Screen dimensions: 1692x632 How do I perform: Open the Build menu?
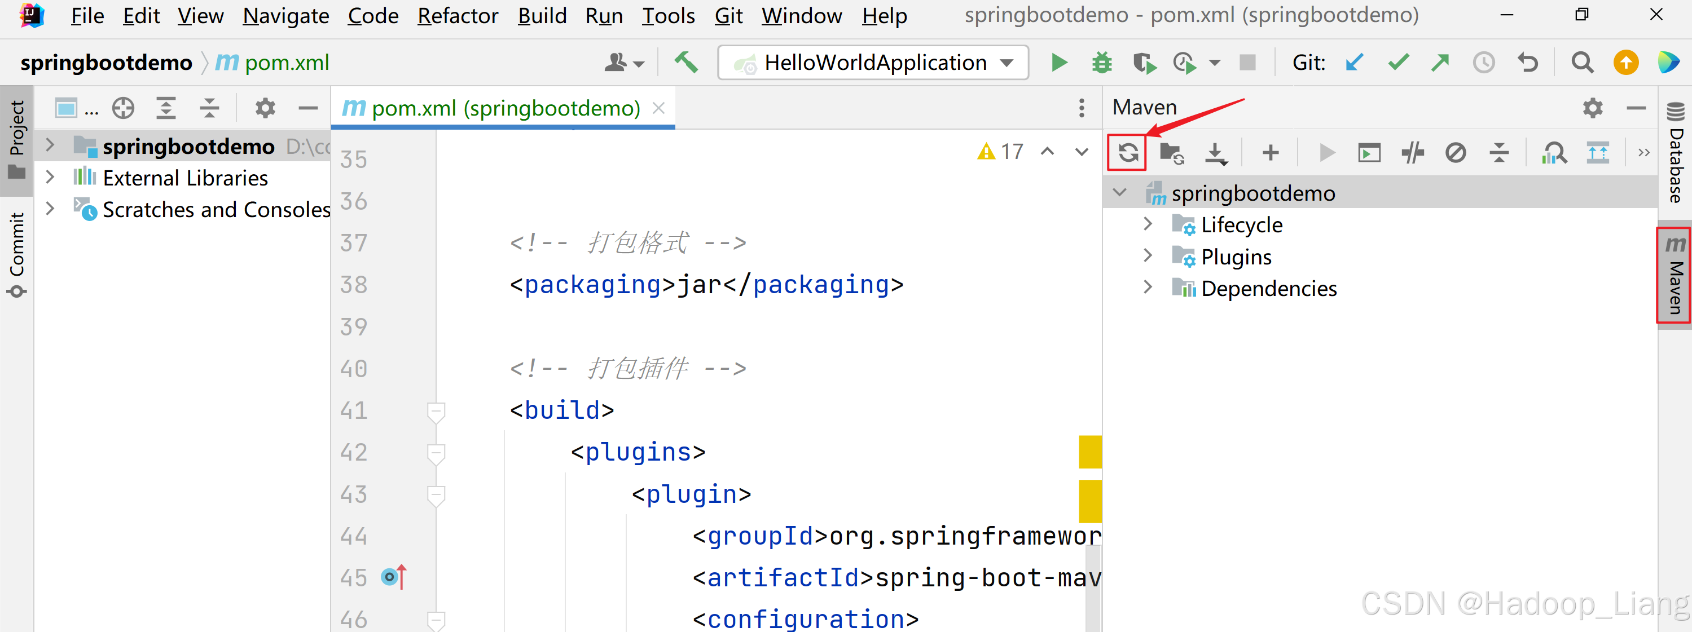542,15
